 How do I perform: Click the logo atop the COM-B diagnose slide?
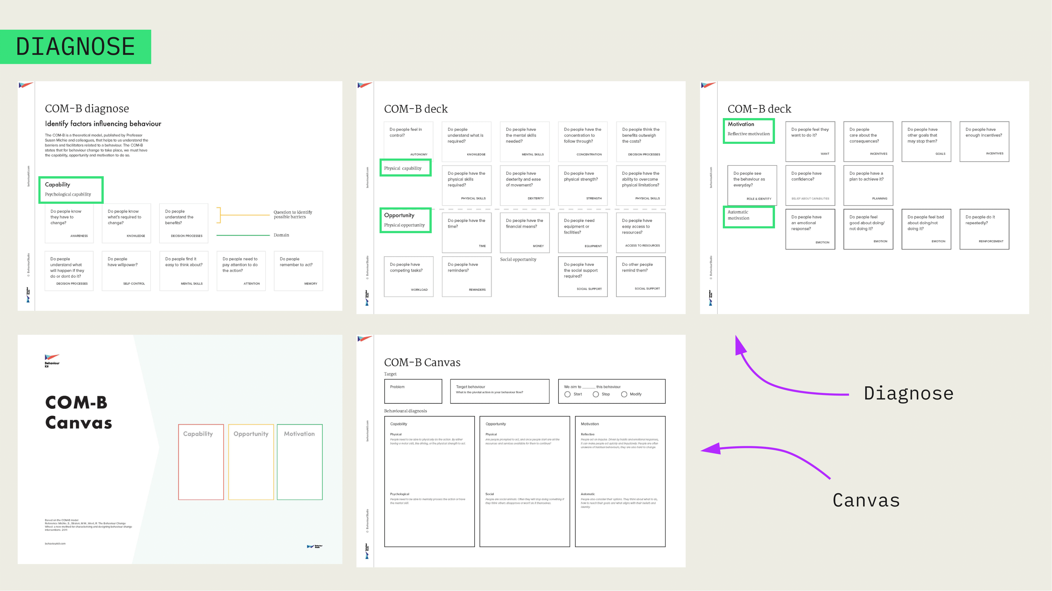click(x=26, y=85)
